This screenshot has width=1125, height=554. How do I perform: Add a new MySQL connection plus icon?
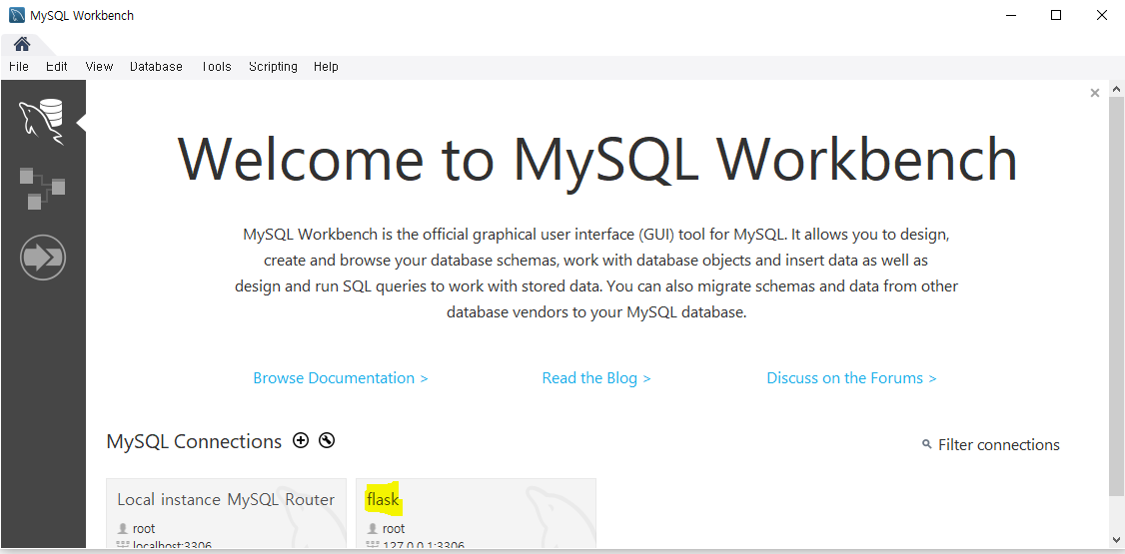point(301,441)
